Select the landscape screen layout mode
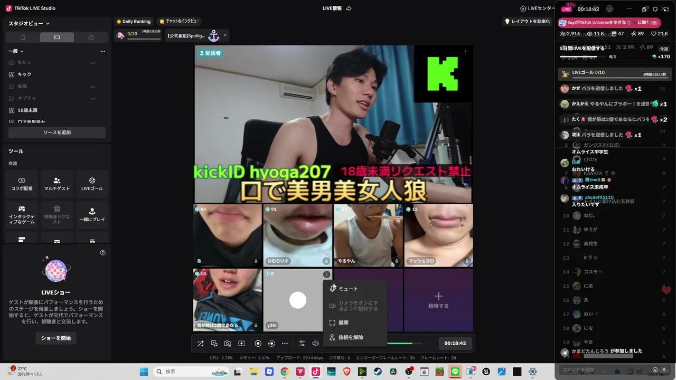The image size is (676, 380). click(x=57, y=37)
